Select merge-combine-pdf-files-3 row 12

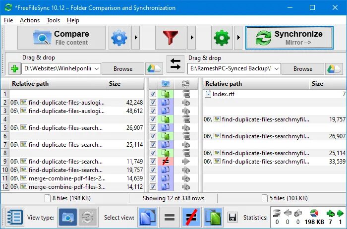click(76, 186)
